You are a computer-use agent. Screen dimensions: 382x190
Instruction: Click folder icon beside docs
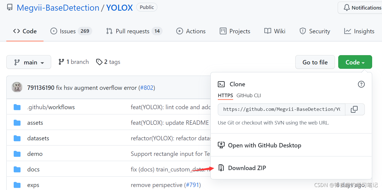(x=17, y=169)
